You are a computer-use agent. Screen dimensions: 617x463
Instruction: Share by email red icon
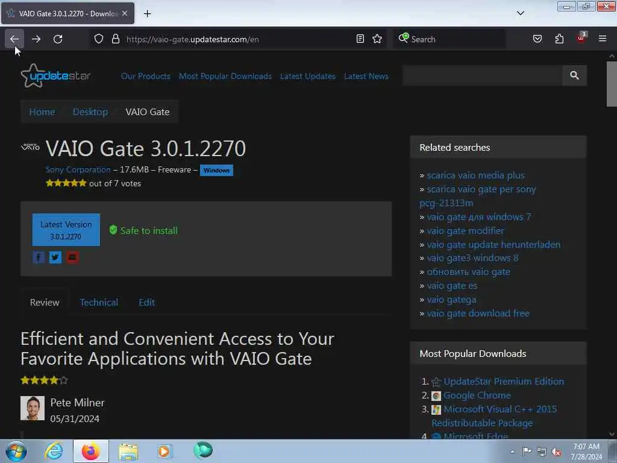point(72,257)
